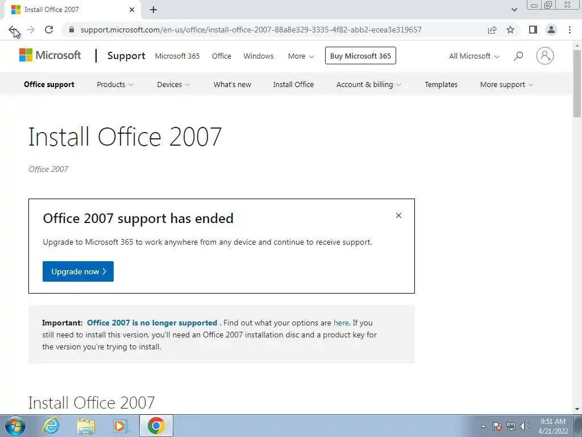Close the Install Office 2007 tab
The width and height of the screenshot is (582, 437).
(132, 10)
